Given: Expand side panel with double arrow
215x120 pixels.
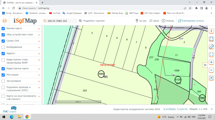Looking at the screenshot, I should [205, 65].
